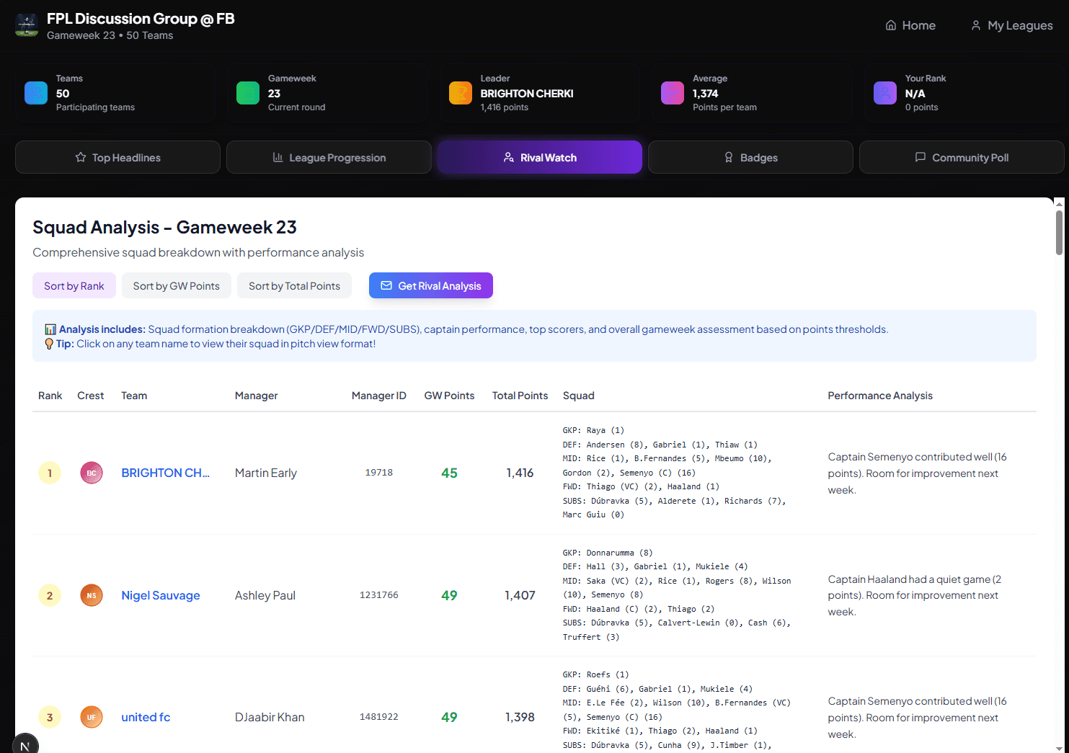Click the blue Teams stat icon
The width and height of the screenshot is (1069, 753).
tap(36, 93)
